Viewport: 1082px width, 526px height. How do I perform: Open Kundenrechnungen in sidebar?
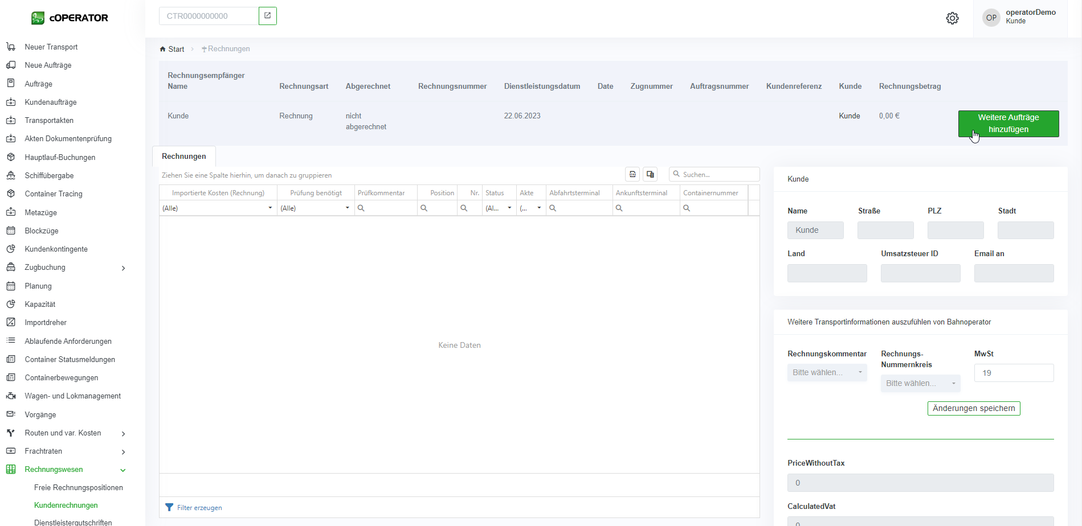66,505
